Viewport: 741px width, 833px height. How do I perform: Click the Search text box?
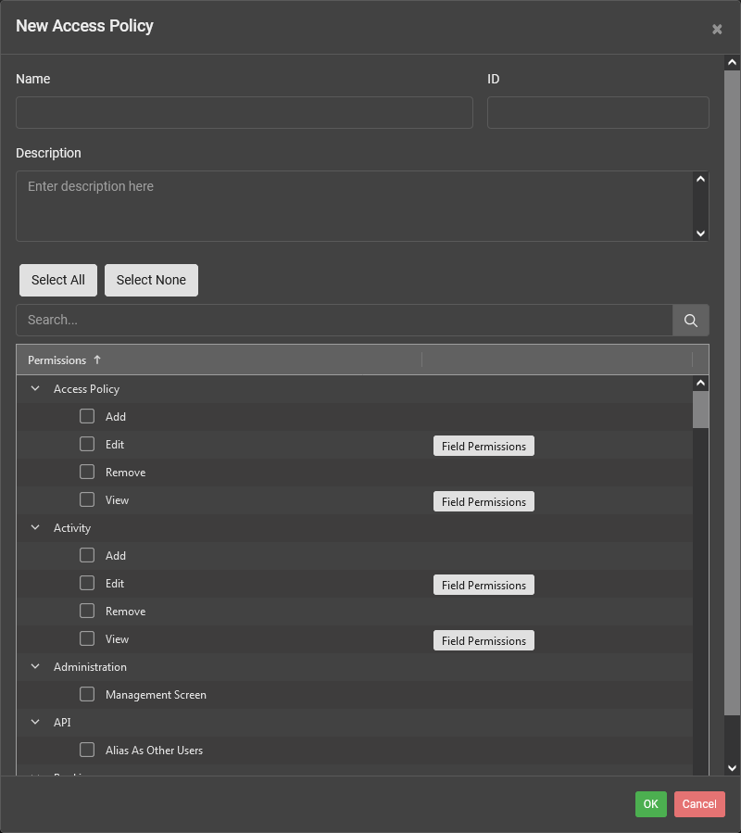point(343,319)
